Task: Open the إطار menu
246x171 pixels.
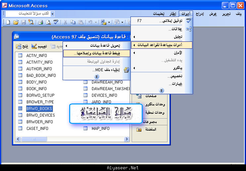Action: click(173, 14)
